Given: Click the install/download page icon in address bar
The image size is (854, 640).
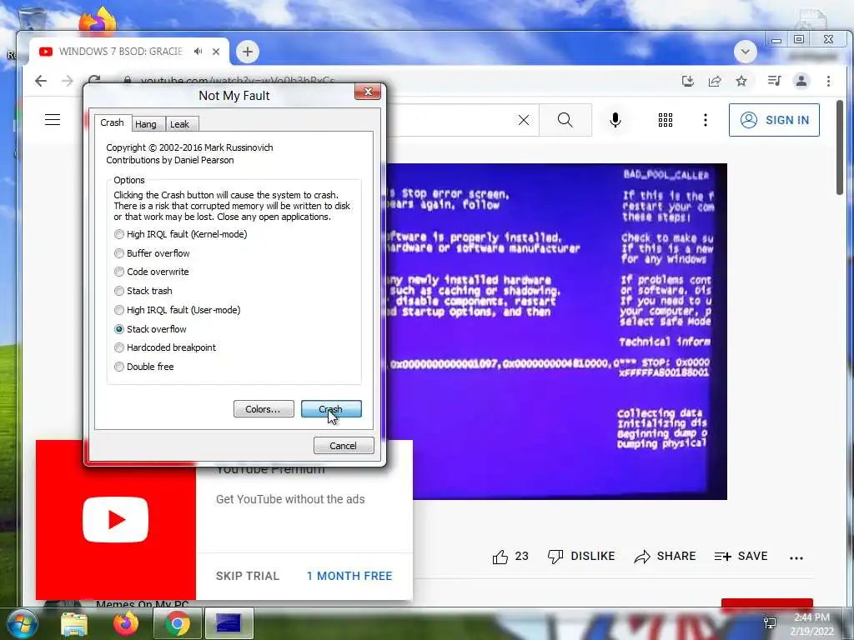Looking at the screenshot, I should click(x=688, y=81).
